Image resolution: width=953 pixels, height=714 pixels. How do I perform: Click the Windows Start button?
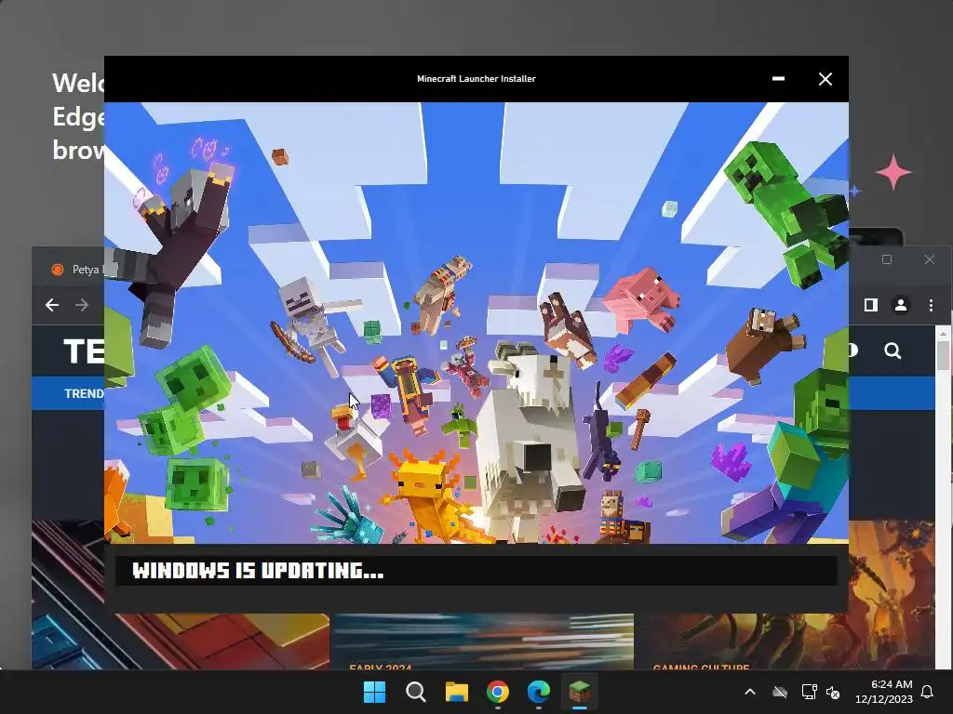[374, 692]
